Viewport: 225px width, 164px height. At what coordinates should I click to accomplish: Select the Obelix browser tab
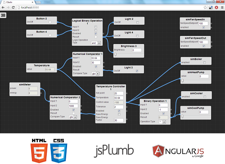pyautogui.click(x=18, y=2)
